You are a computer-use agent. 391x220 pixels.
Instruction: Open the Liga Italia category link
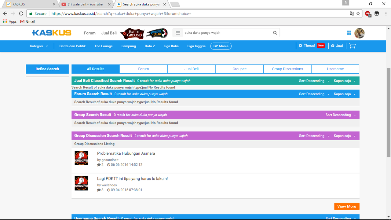click(171, 46)
